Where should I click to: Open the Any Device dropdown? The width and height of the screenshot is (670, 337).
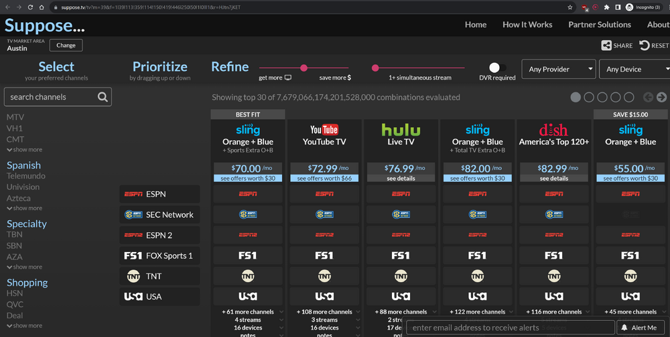(x=634, y=69)
